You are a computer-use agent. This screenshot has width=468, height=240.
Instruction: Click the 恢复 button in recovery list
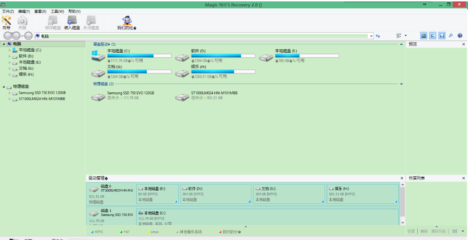411,231
